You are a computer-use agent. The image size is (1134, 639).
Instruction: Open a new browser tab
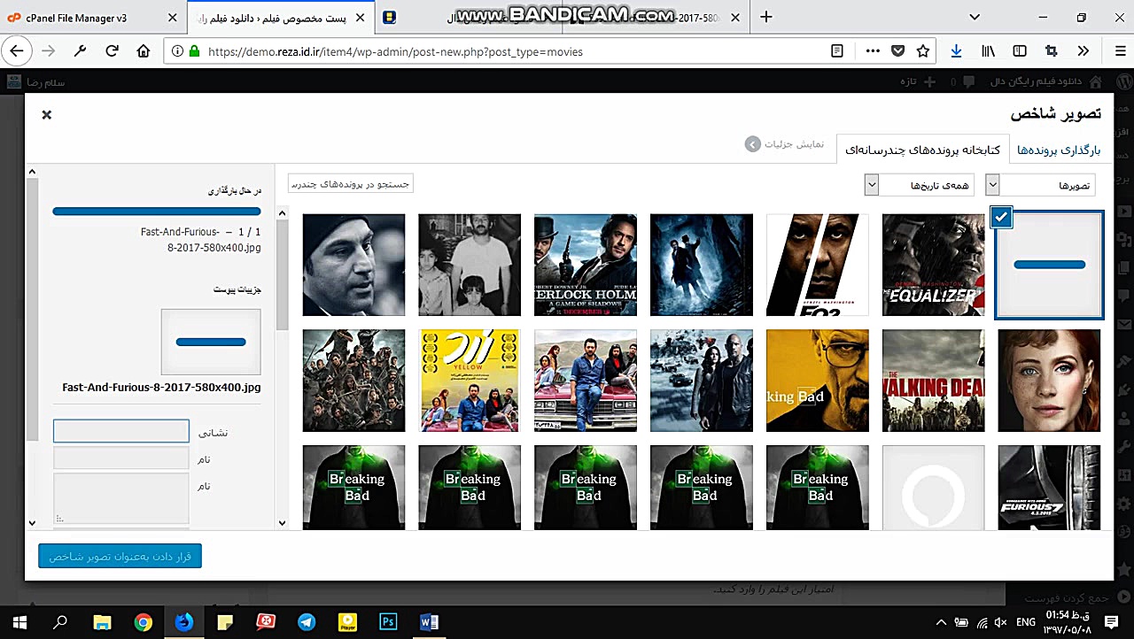(766, 17)
